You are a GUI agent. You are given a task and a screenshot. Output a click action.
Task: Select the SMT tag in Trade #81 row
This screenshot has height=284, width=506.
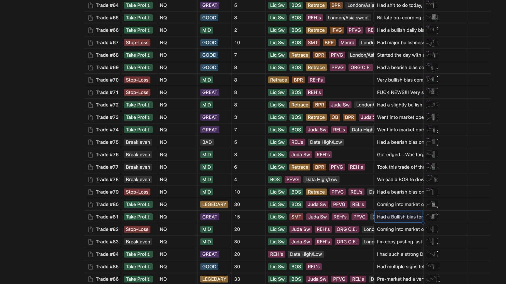tap(296, 217)
